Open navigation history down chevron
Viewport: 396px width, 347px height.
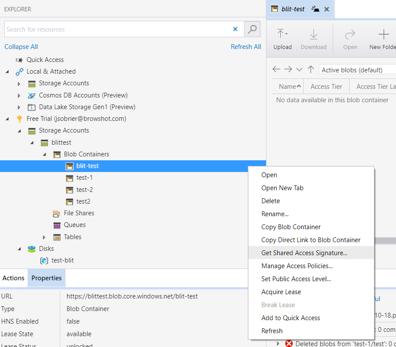click(299, 69)
